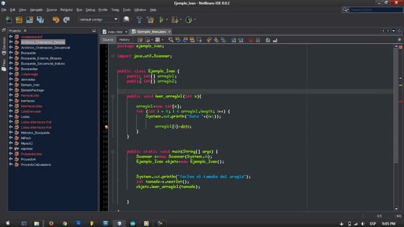Click the globe browser icon in toolbar

click(x=126, y=20)
